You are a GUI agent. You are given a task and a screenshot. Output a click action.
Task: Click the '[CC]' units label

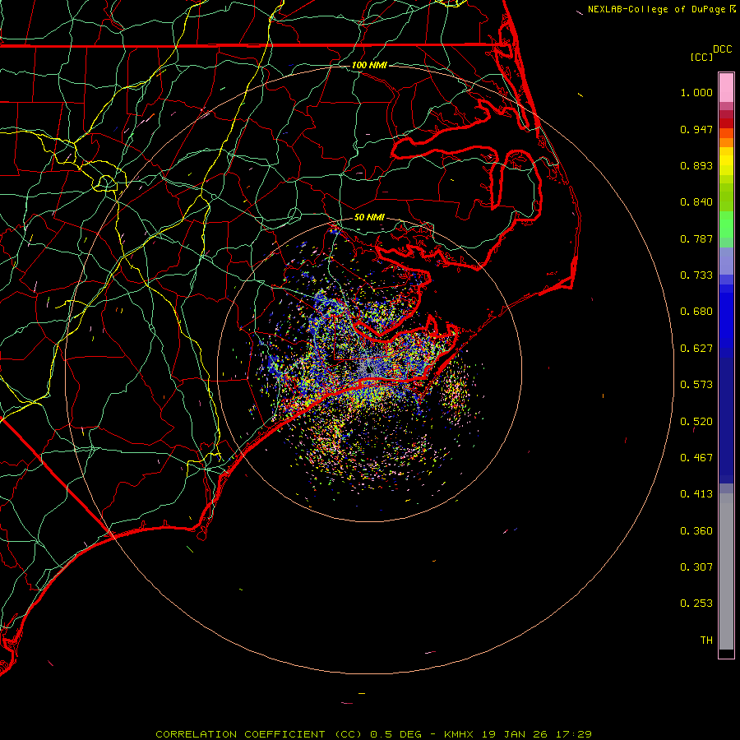point(701,57)
